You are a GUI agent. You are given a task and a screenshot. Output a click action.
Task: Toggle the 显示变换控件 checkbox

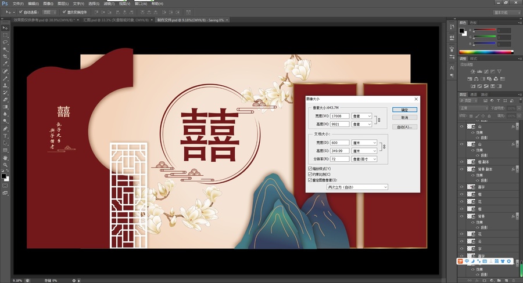[65, 12]
